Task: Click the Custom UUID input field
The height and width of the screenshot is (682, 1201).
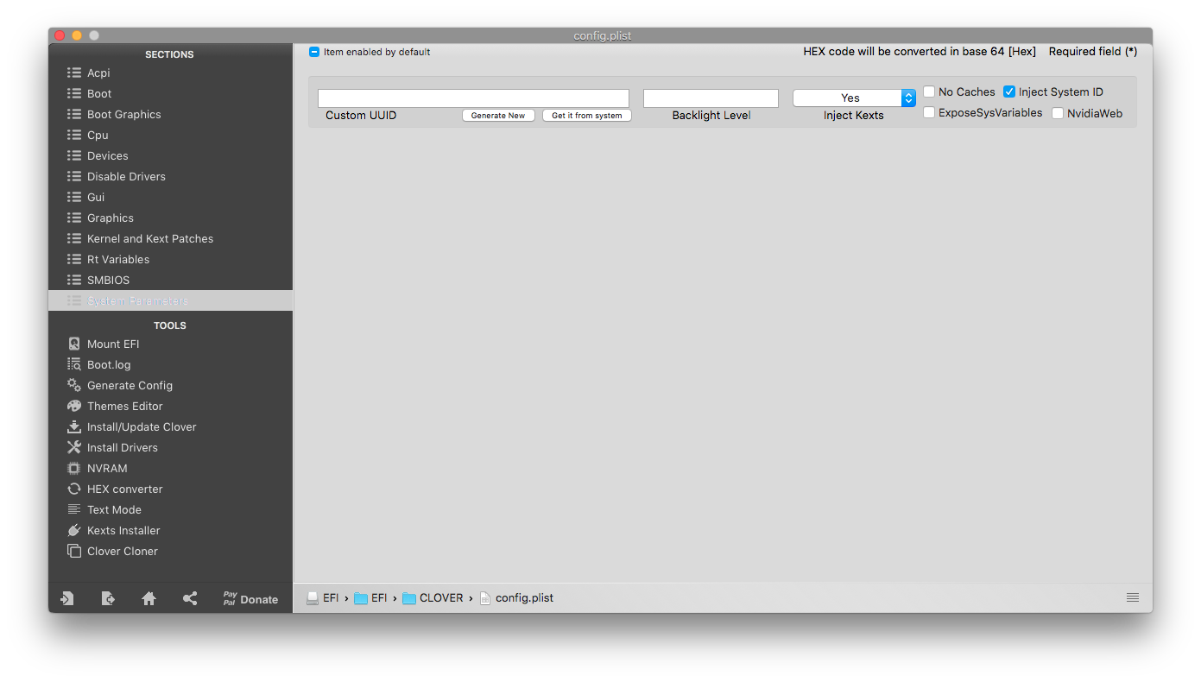Action: 473,98
